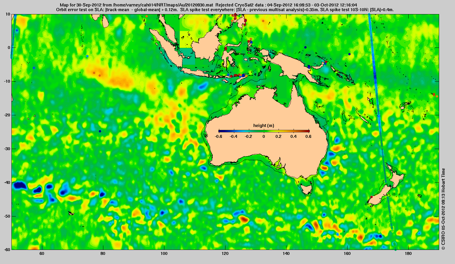Click the CSIRO copyright timestamp text
The image size is (455, 264).
pos(443,209)
